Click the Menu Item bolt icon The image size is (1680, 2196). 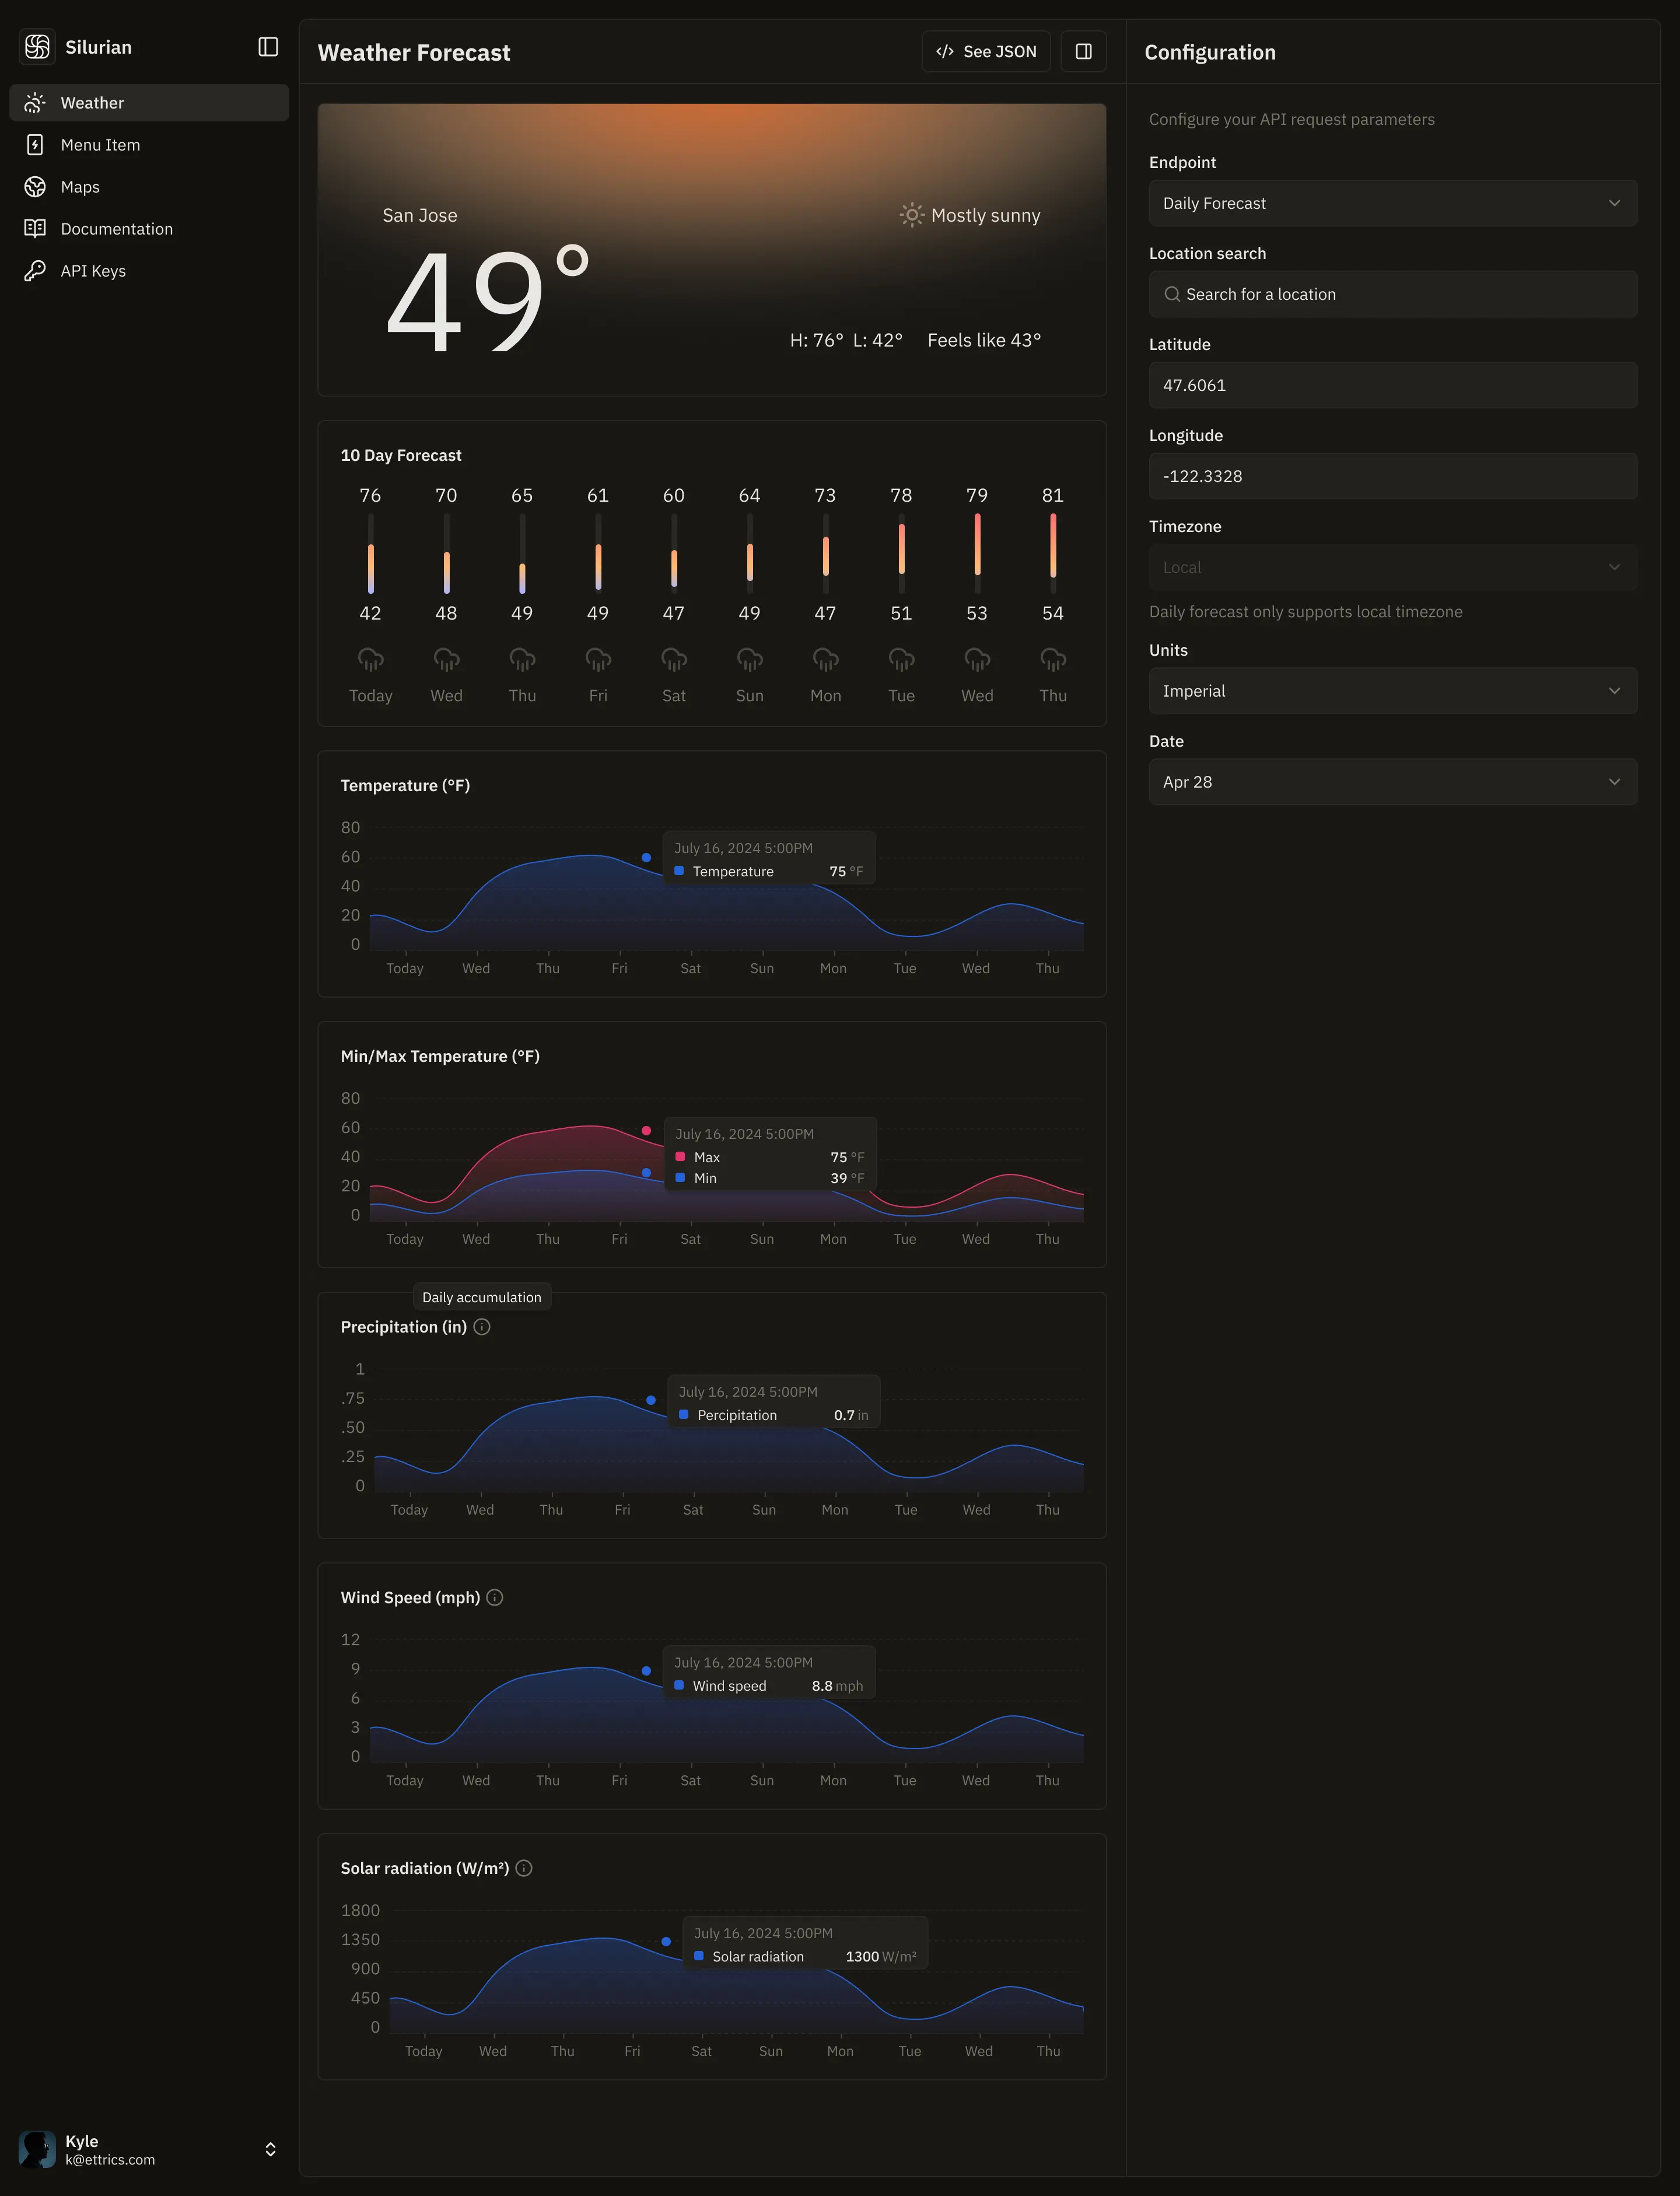click(x=35, y=145)
